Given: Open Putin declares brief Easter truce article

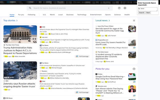Looking at the screenshot, I should tap(62, 85).
